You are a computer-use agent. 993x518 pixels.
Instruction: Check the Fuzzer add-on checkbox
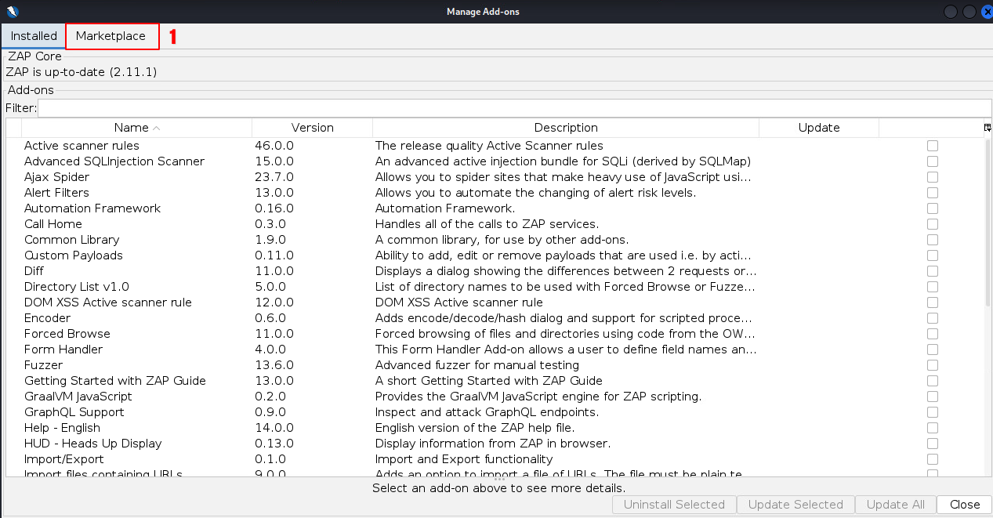pyautogui.click(x=932, y=365)
